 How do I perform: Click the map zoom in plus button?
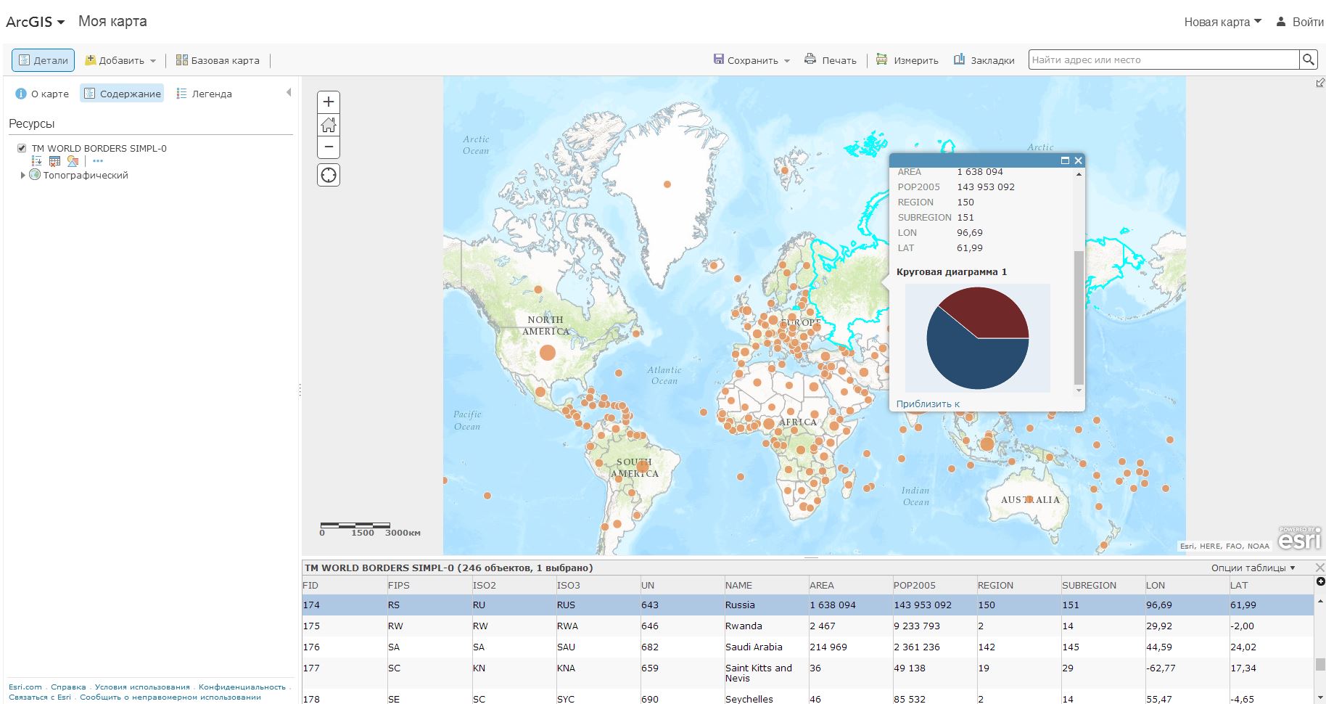[x=329, y=102]
